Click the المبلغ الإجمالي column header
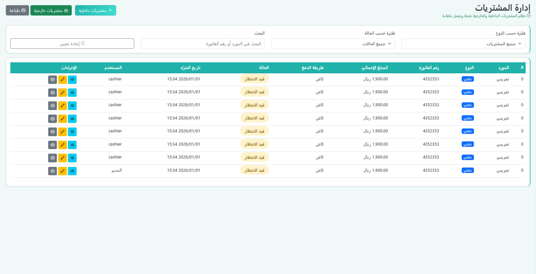 [375, 68]
